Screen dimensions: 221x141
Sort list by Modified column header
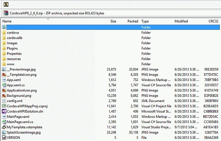coord(181,21)
